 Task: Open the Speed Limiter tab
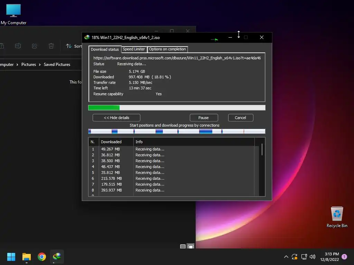[x=134, y=49]
